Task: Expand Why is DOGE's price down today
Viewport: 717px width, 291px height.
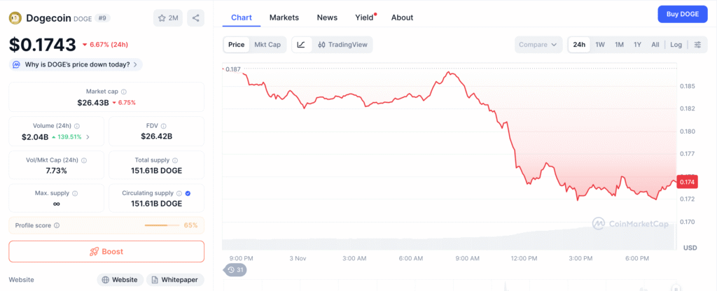Action: coord(76,64)
